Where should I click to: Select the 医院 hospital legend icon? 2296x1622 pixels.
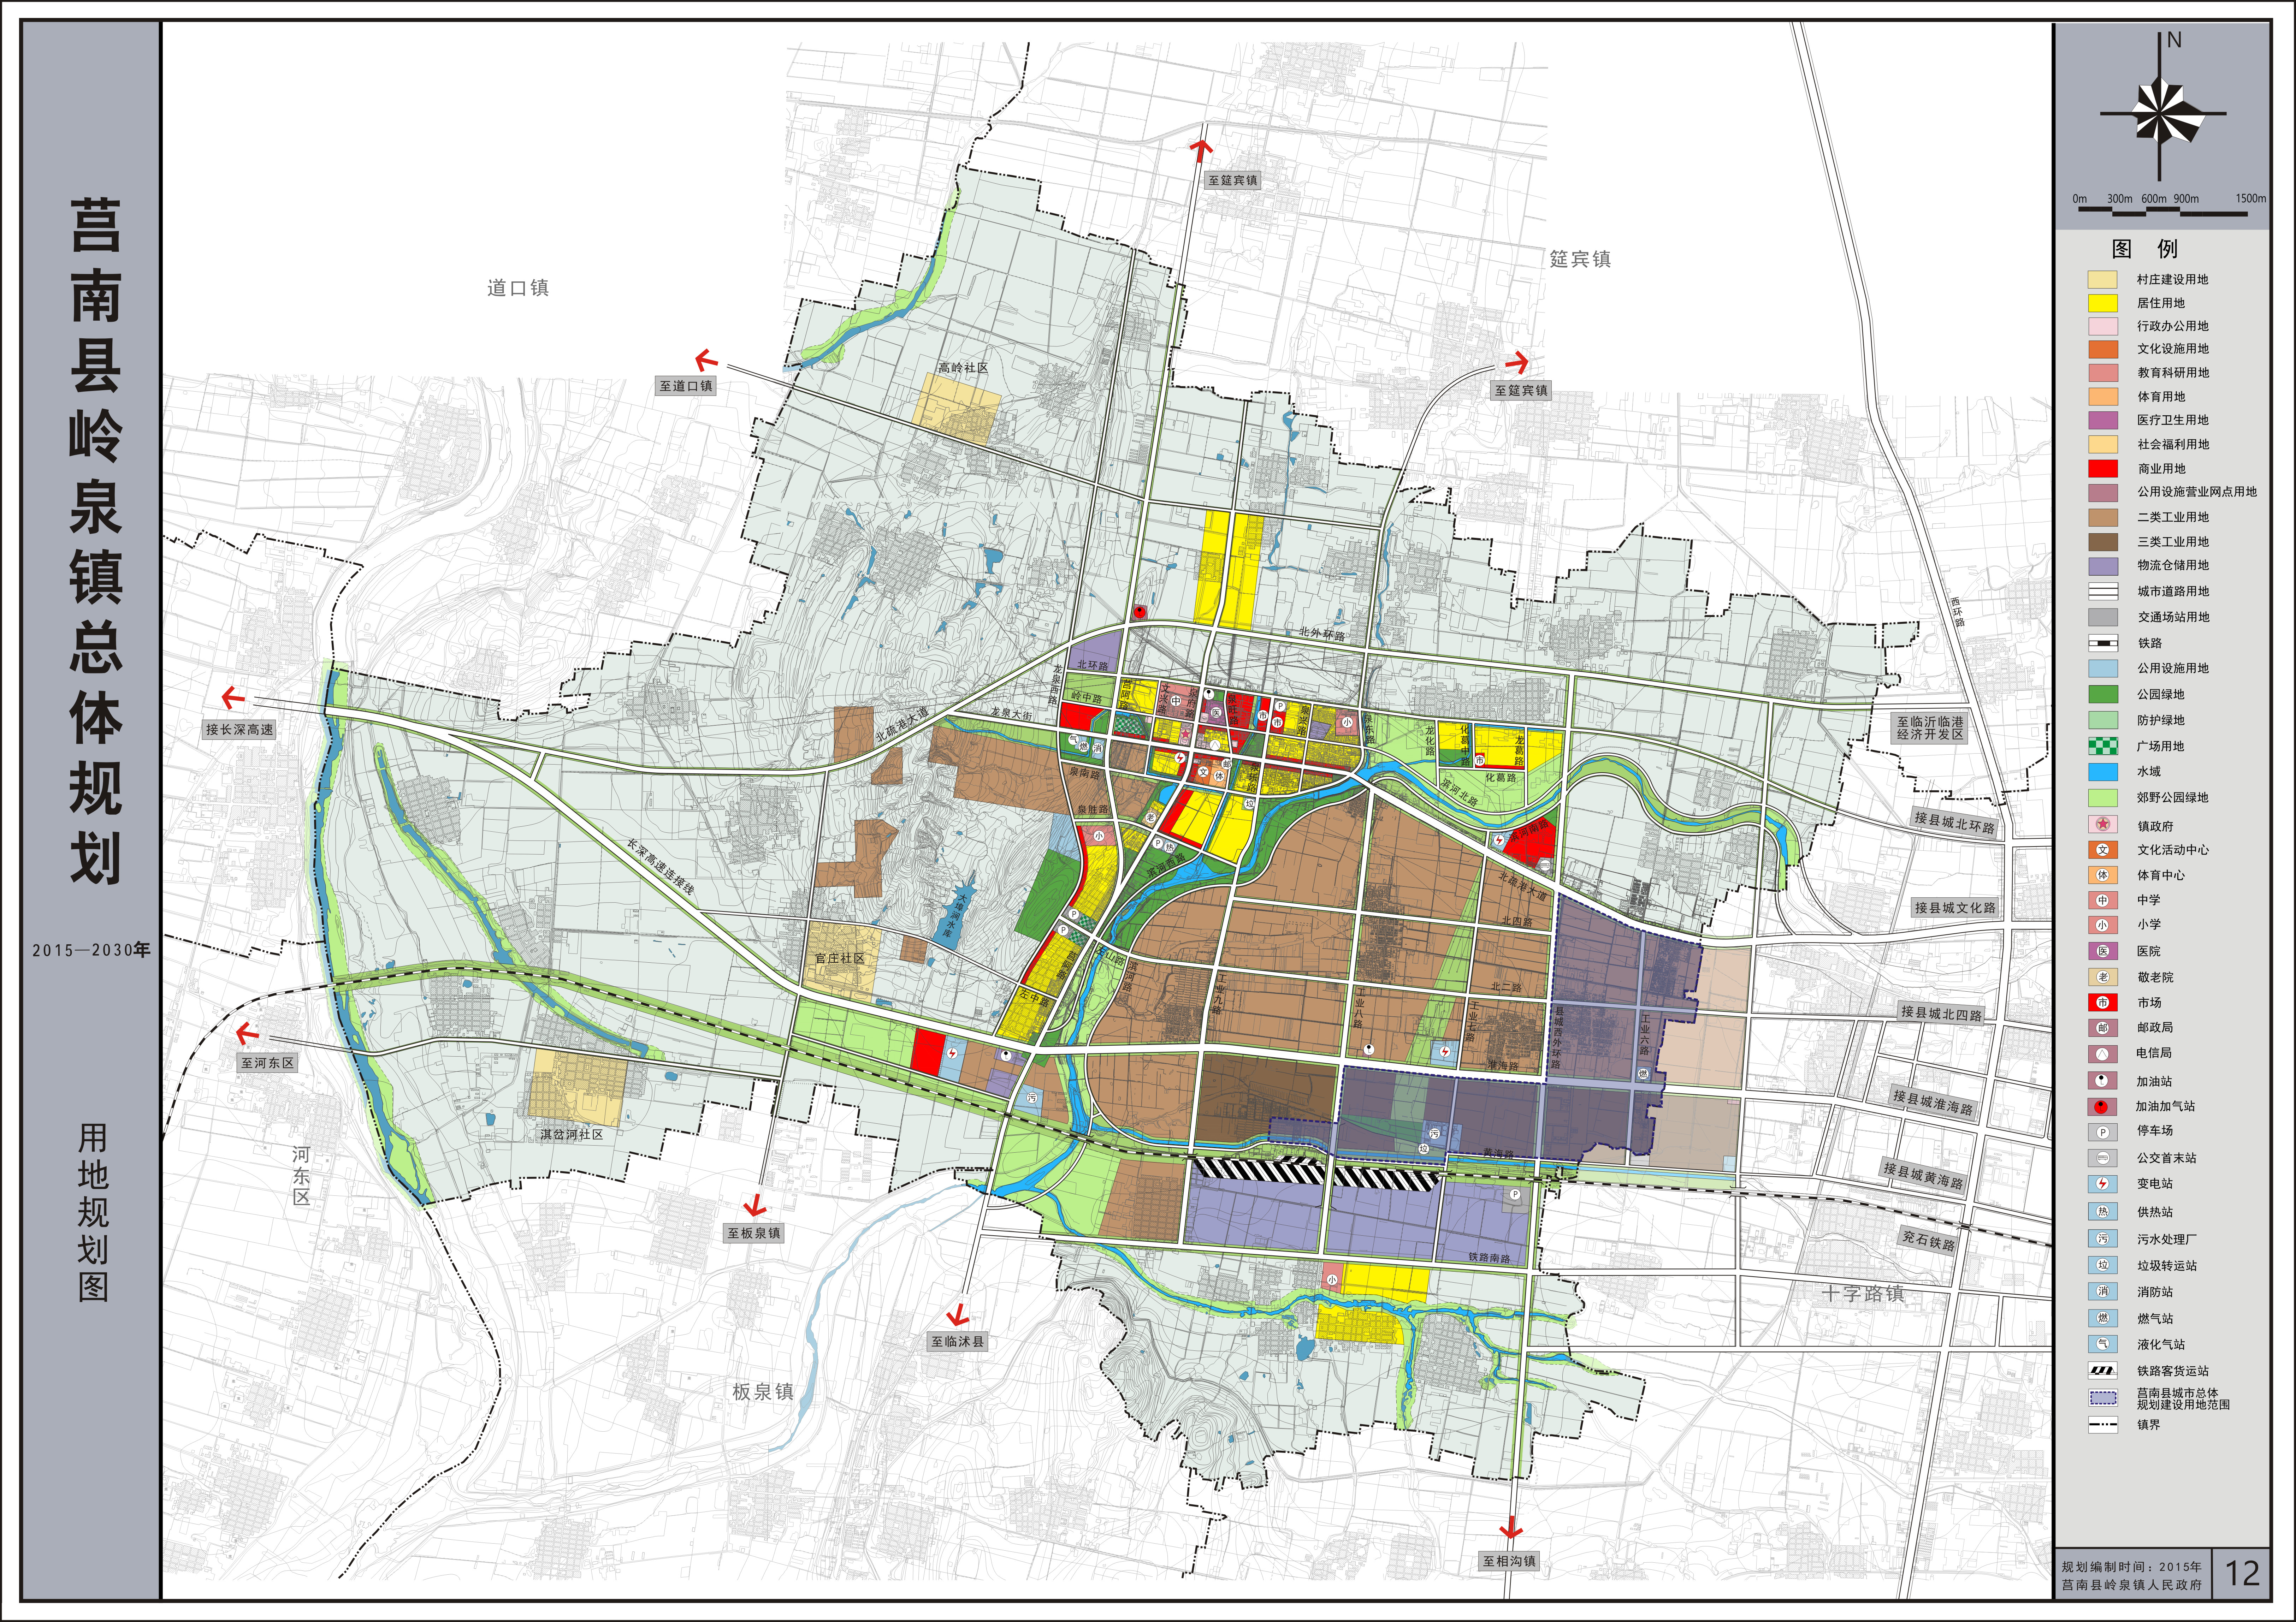click(x=2103, y=951)
